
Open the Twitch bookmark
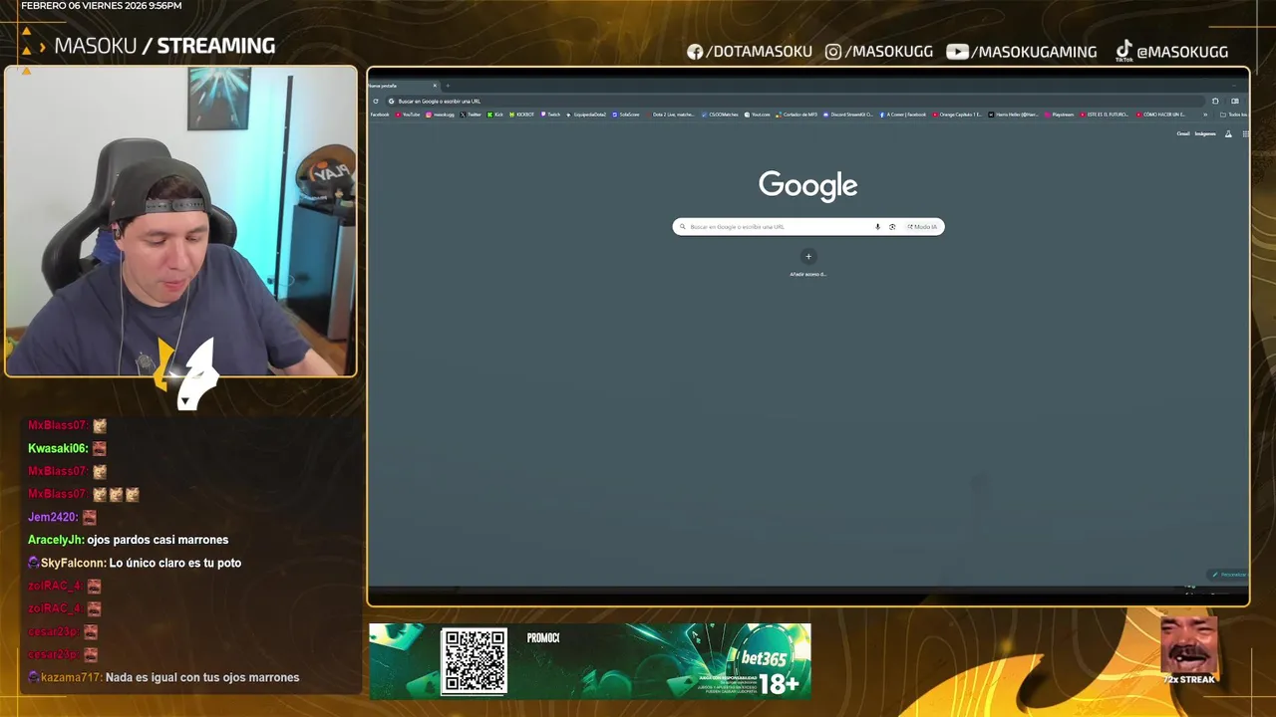550,115
